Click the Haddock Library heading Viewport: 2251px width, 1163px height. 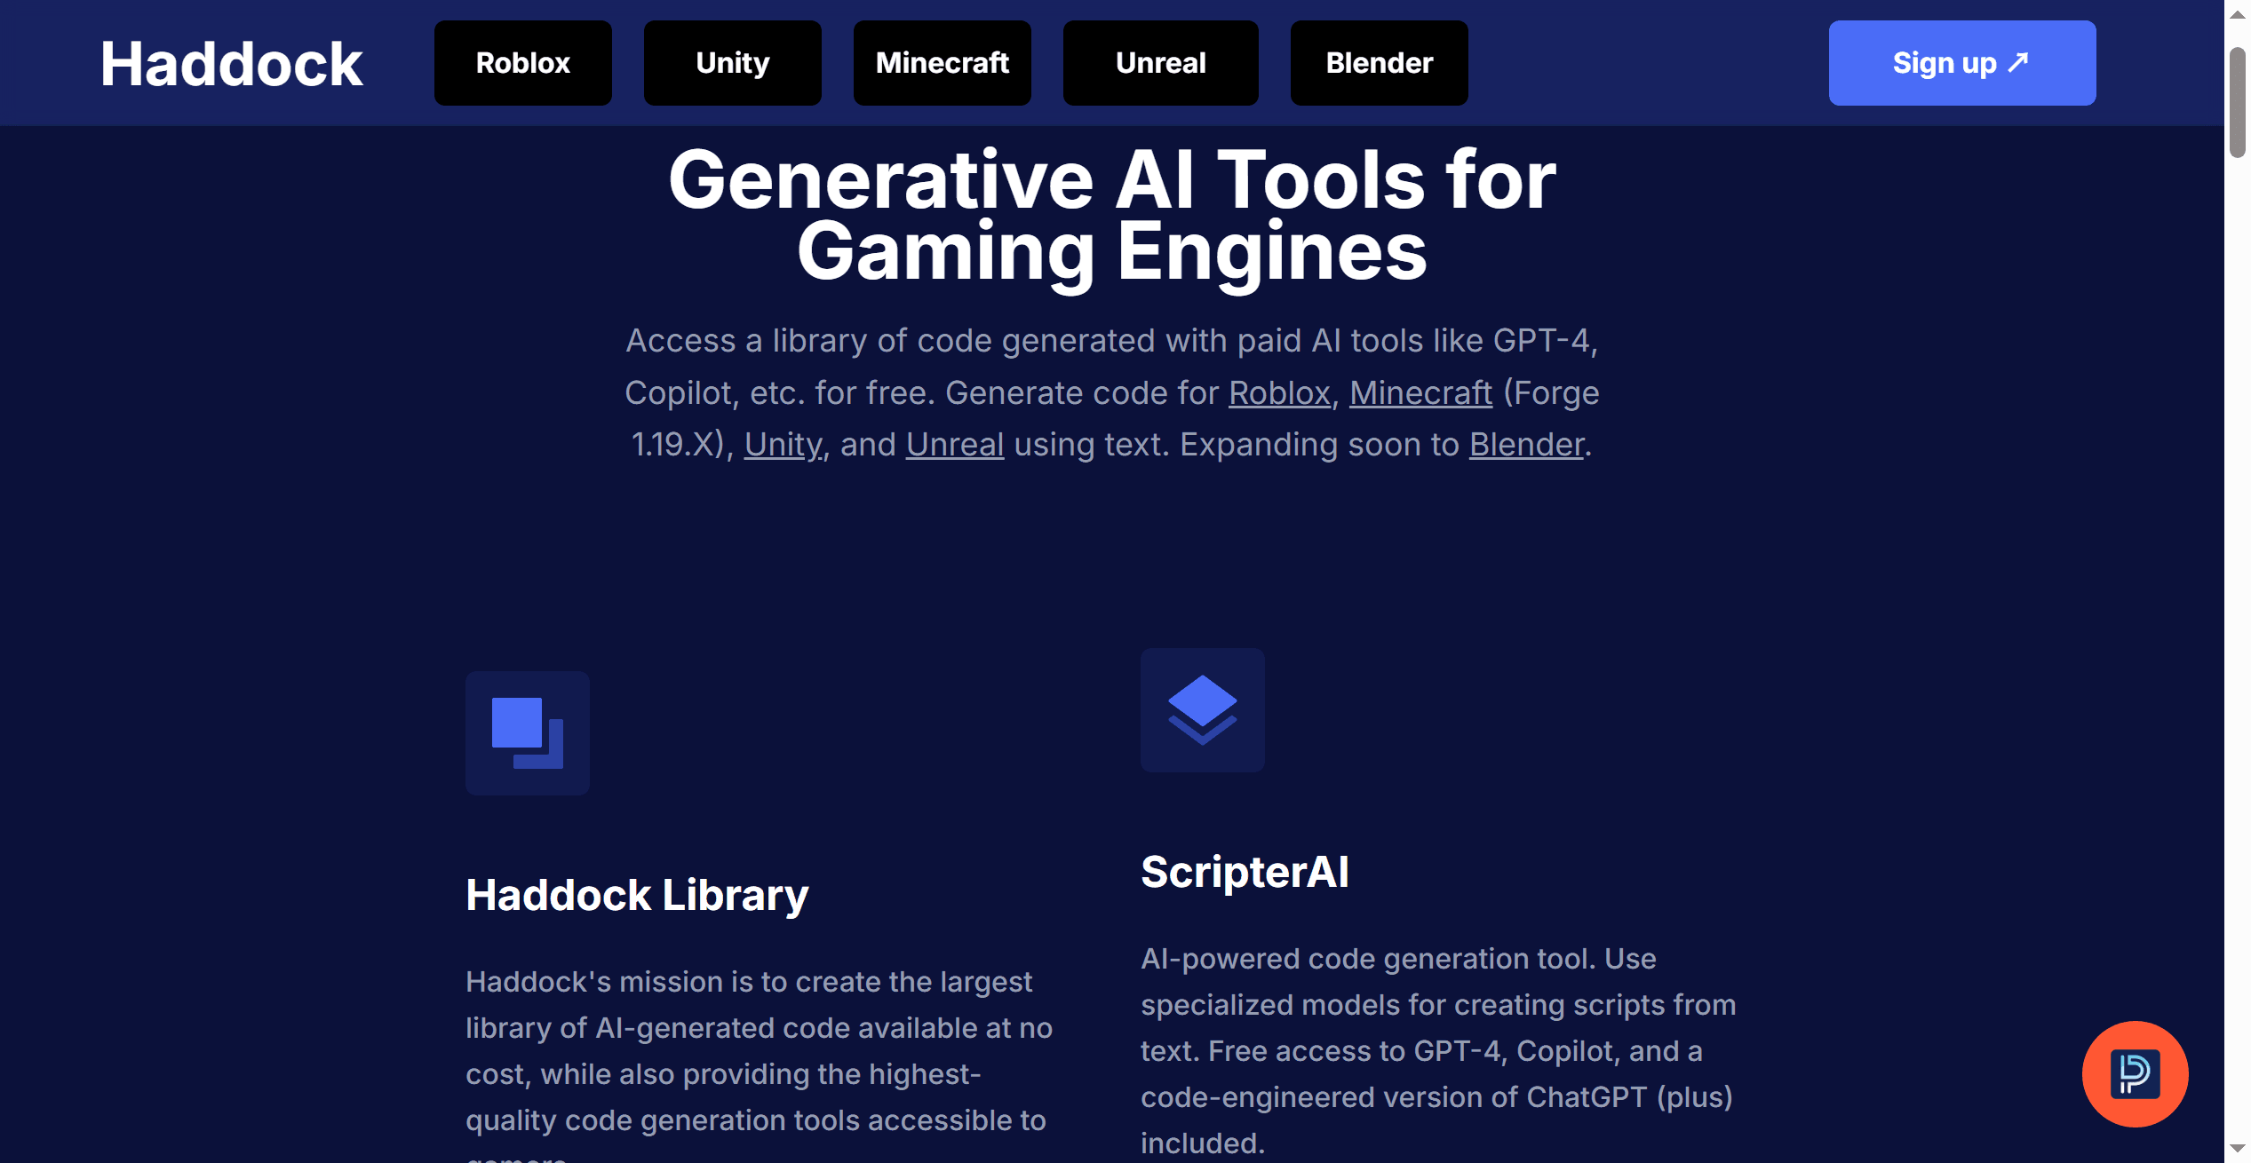point(637,895)
